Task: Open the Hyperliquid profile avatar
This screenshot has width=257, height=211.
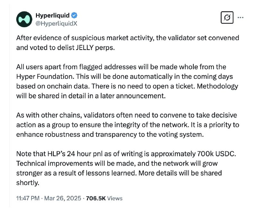Action: pos(24,19)
